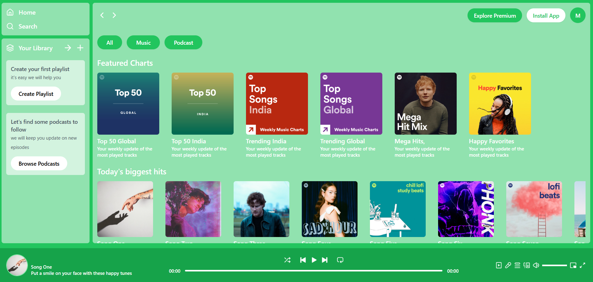593x282 pixels.
Task: Open the Top Songs Global cover
Action: [351, 104]
